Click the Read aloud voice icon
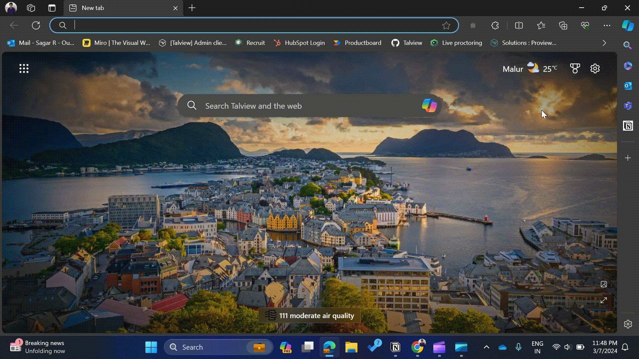The width and height of the screenshot is (639, 359). (473, 25)
